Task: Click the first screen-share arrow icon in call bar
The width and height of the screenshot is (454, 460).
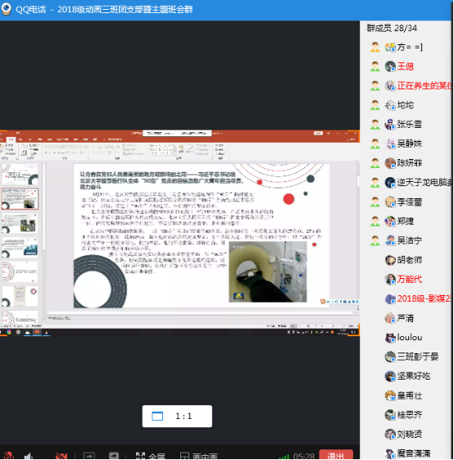Action: pos(89,456)
